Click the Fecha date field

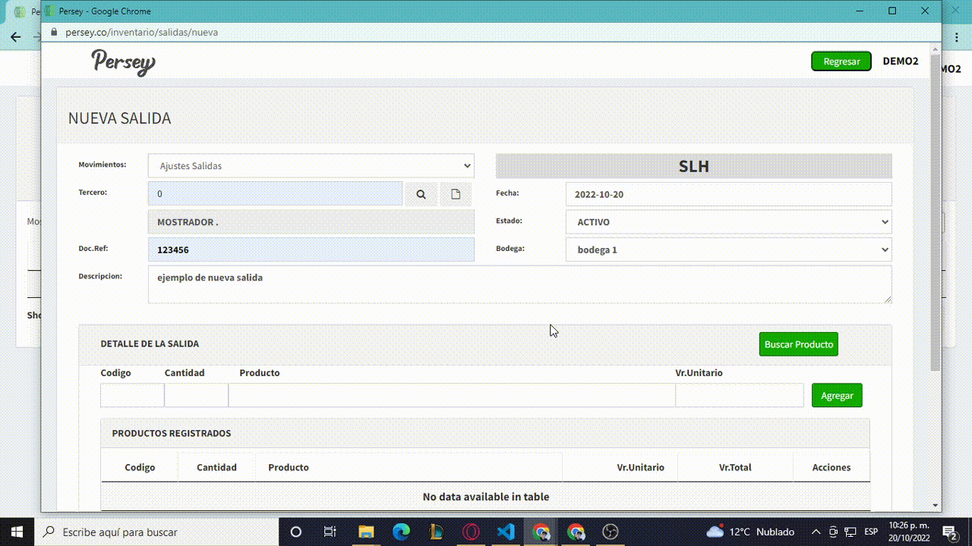(728, 194)
